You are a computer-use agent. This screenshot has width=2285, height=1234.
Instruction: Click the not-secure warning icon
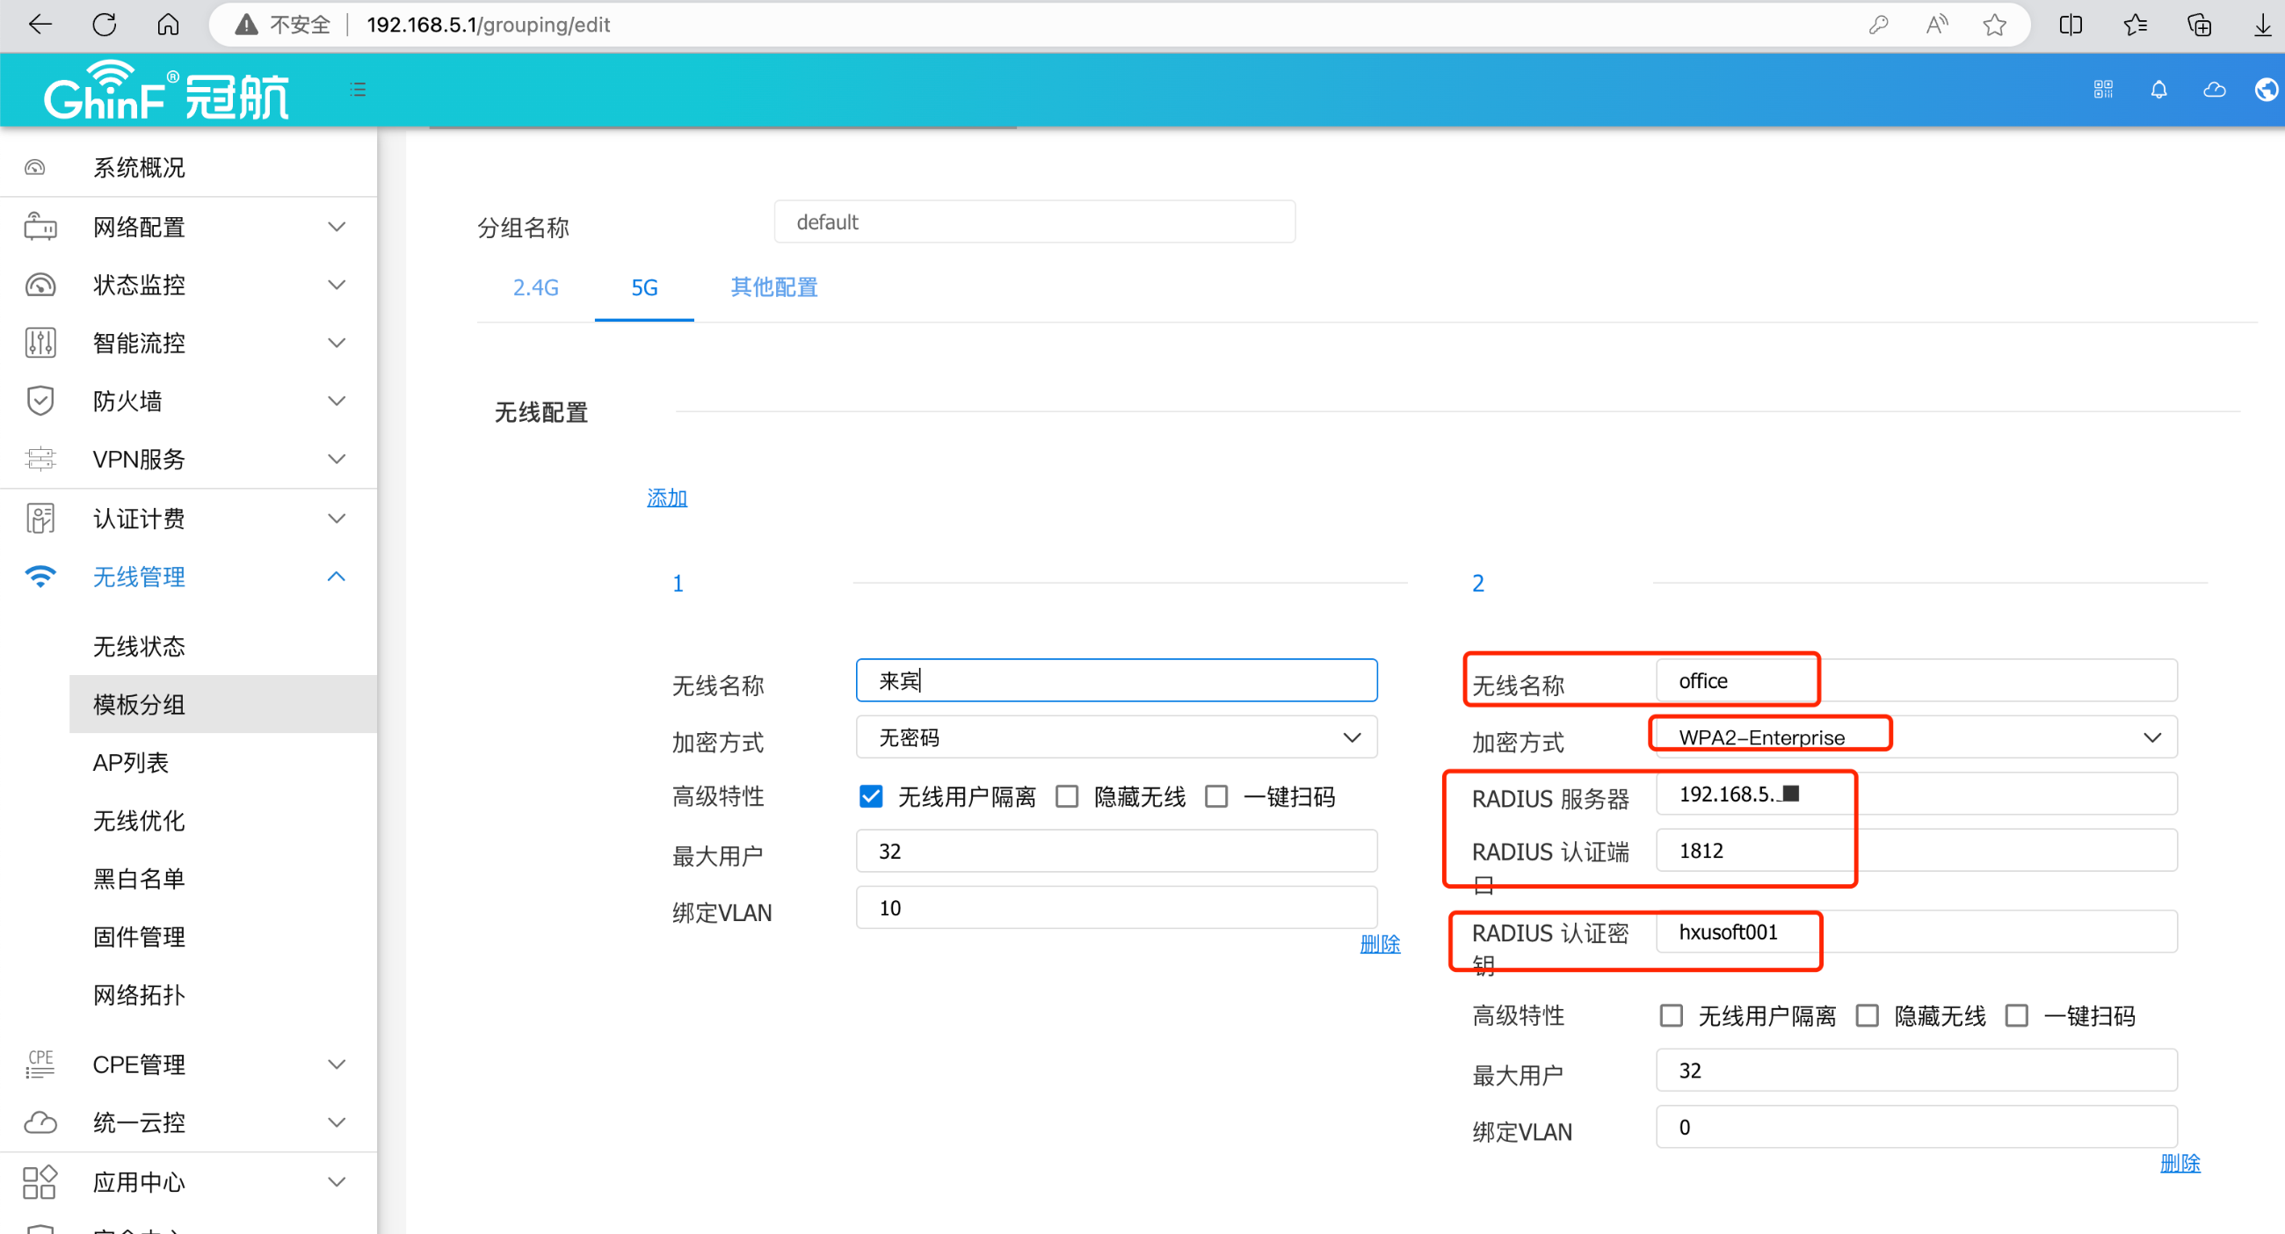246,25
